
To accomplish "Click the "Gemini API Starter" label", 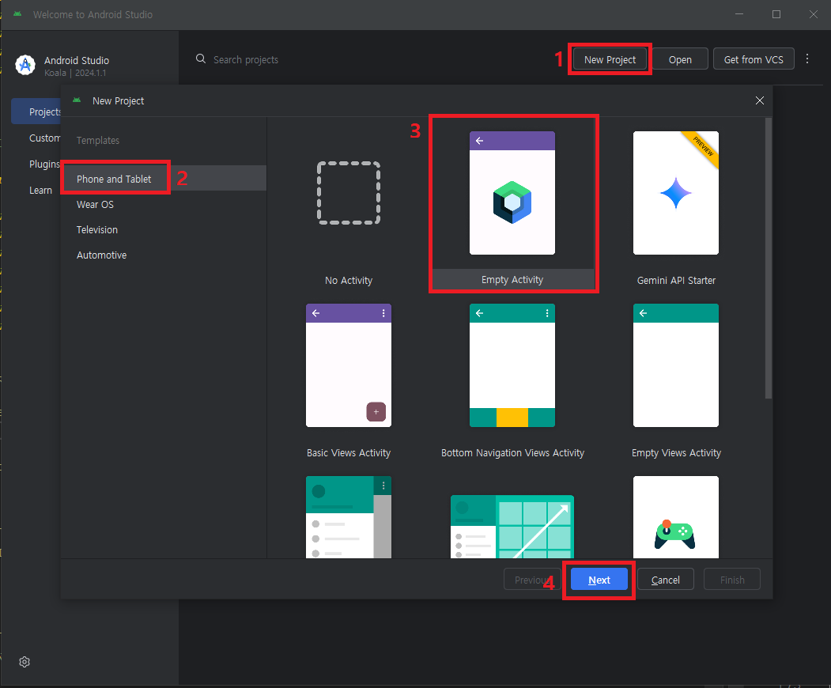I will click(676, 281).
